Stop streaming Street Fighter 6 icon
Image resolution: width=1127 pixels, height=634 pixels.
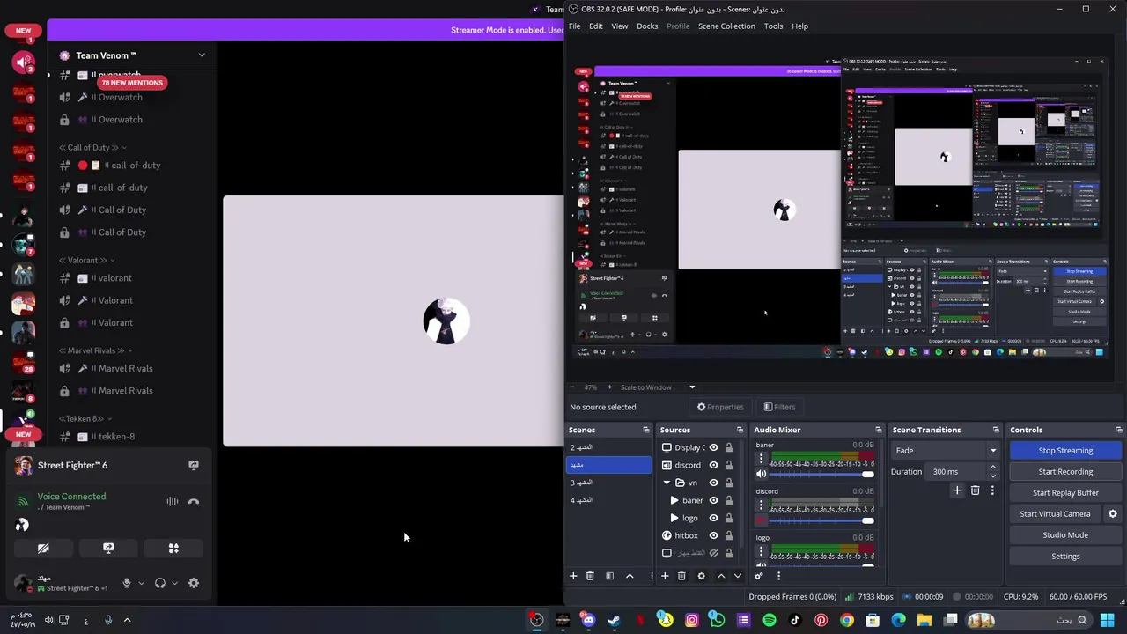[194, 465]
